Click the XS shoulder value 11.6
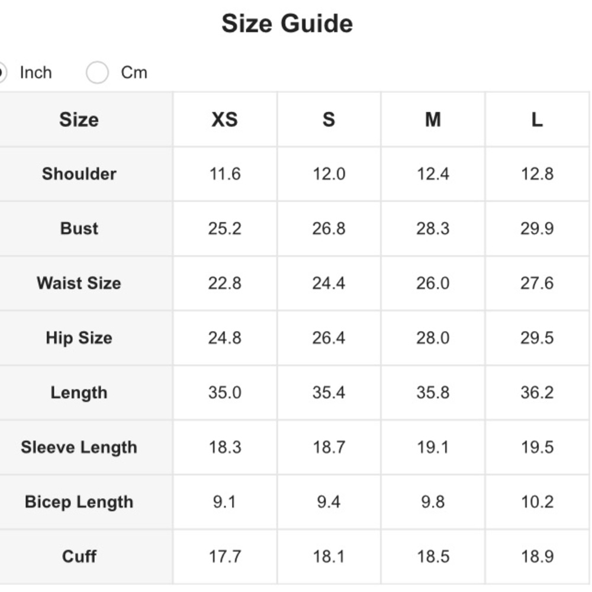 click(x=224, y=174)
